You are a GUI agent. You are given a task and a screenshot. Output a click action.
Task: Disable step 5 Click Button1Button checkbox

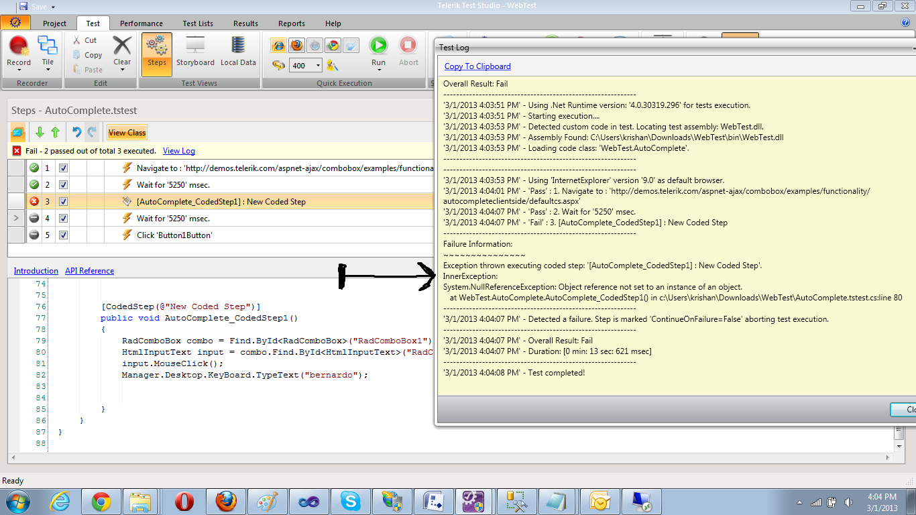[63, 235]
